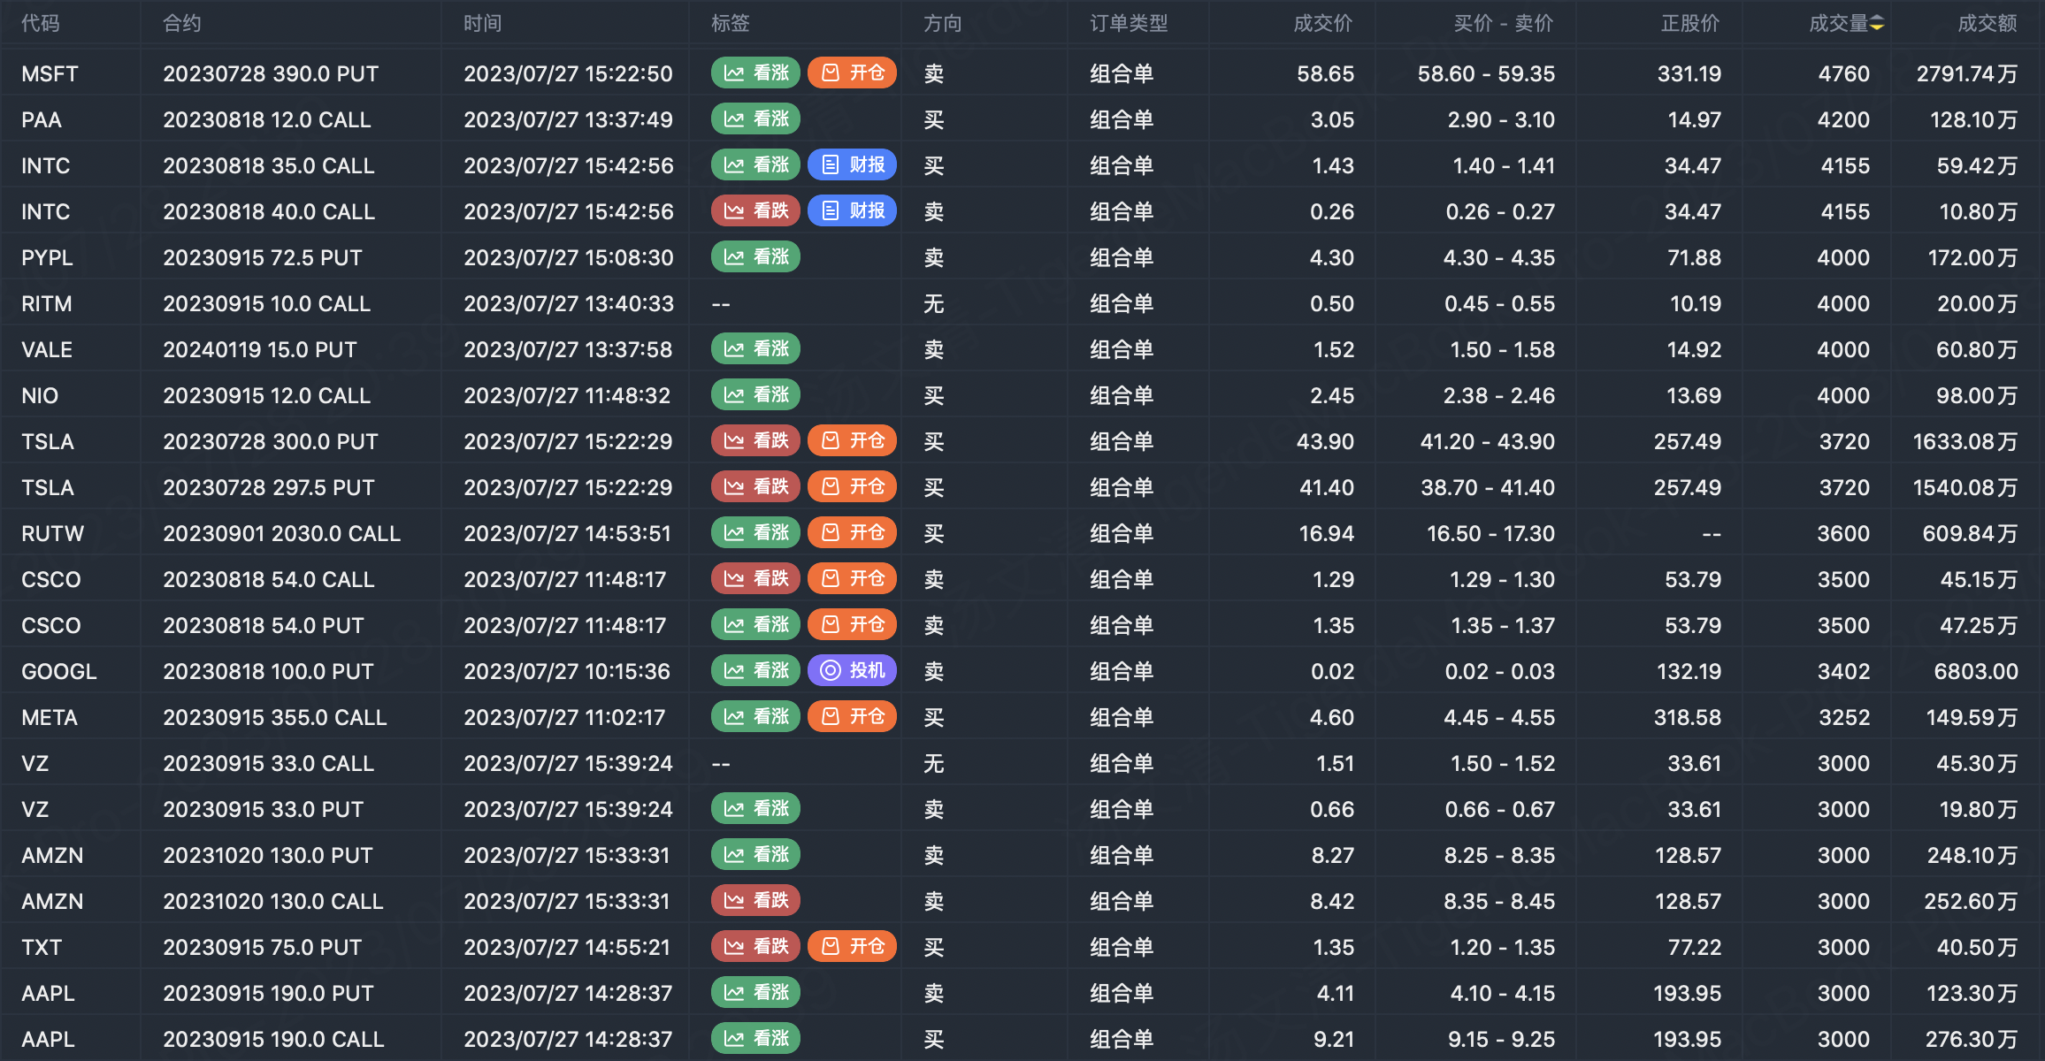2045x1061 pixels.
Task: Click the 看涨 tag on GOOGL row
Action: (755, 670)
